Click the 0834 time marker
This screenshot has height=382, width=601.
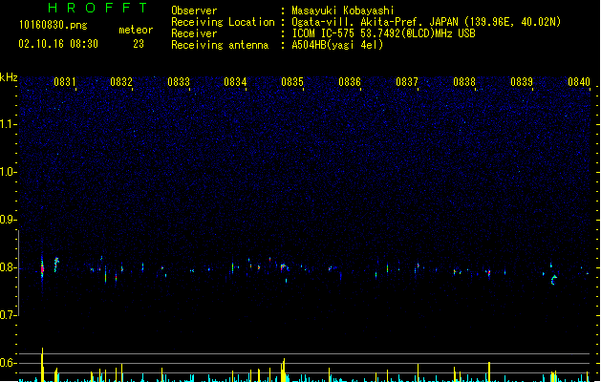[235, 82]
